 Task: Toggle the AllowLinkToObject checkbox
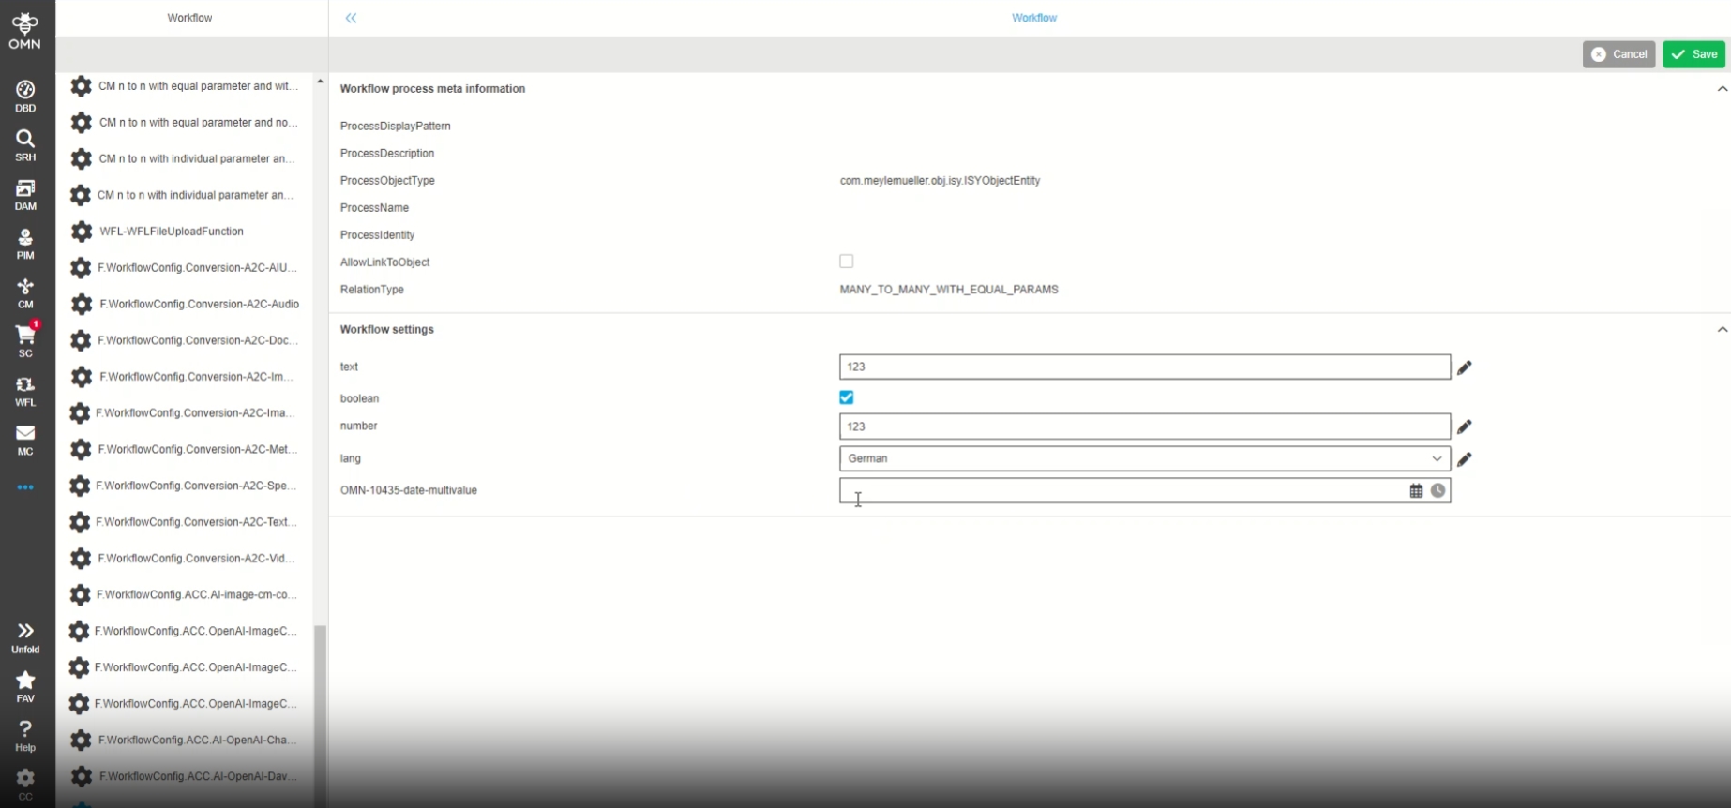click(x=847, y=262)
